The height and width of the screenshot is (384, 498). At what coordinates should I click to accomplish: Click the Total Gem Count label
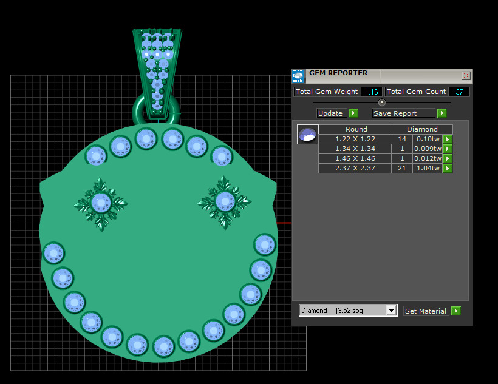[416, 92]
